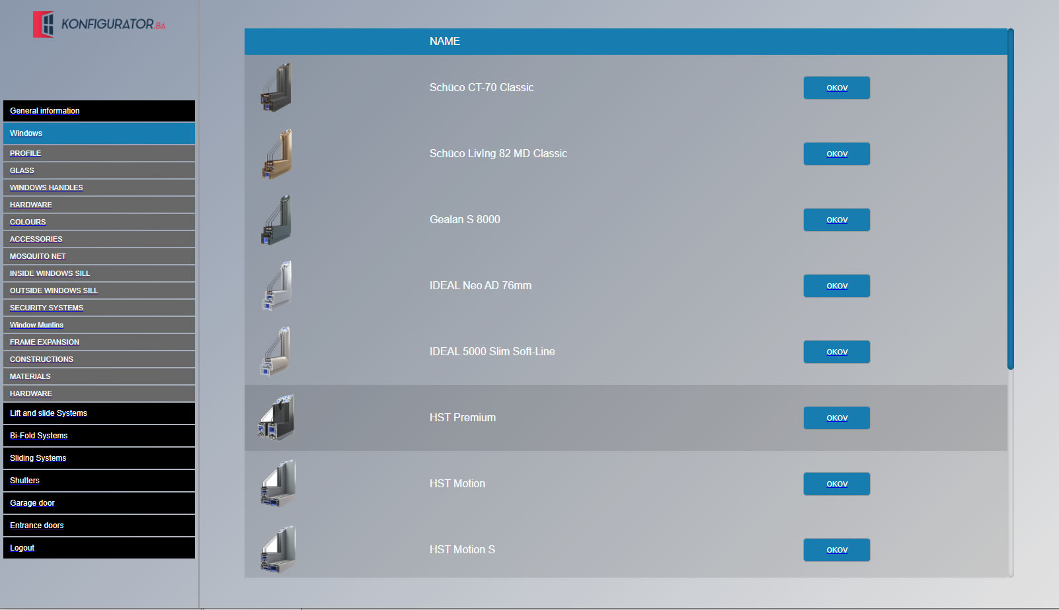The height and width of the screenshot is (610, 1059).
Task: Open OKOV for Gealan S 8000
Action: [x=837, y=220]
